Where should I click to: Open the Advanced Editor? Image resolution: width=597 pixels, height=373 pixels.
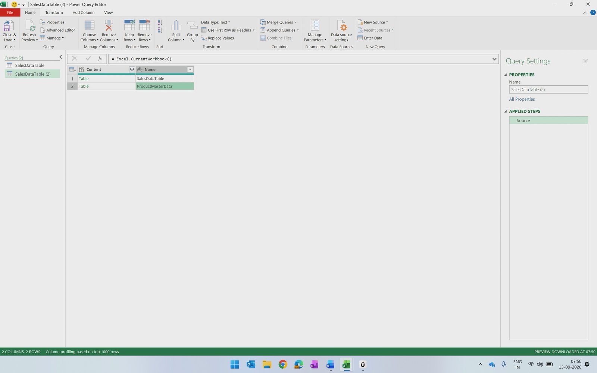[x=57, y=30]
